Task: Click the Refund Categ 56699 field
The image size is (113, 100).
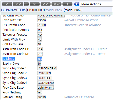Action: pos(42,97)
